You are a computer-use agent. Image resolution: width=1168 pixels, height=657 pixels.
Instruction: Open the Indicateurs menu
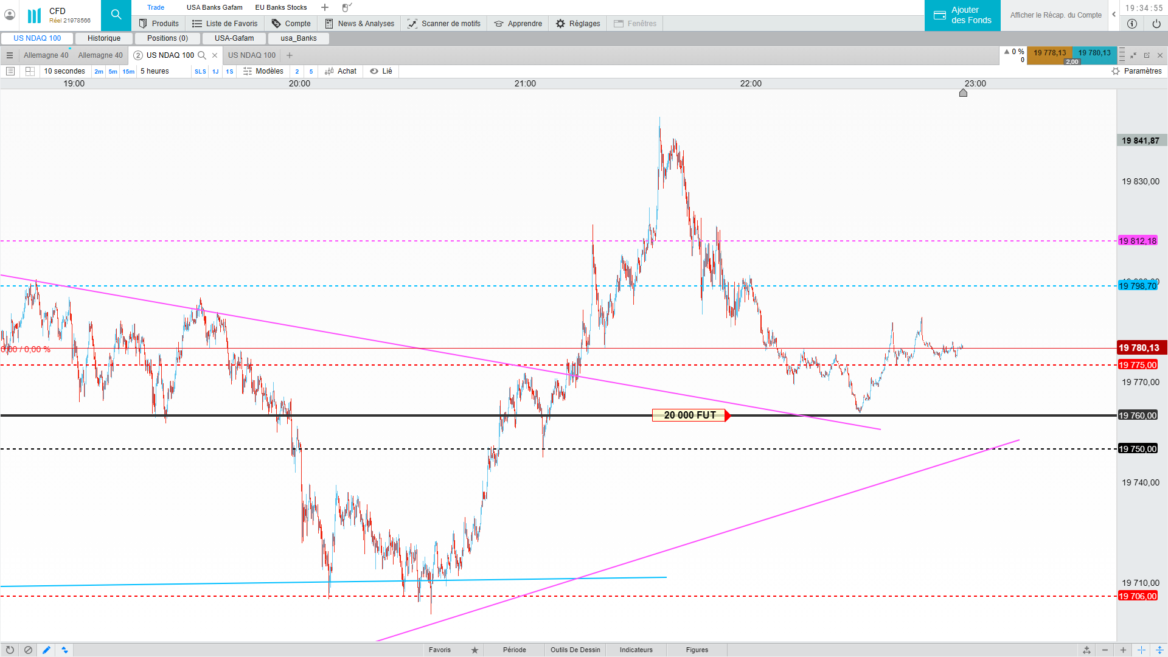point(636,650)
